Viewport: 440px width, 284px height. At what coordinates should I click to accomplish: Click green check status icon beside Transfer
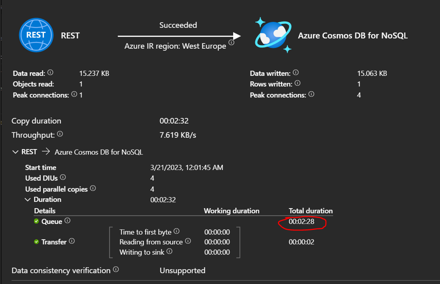(x=36, y=242)
